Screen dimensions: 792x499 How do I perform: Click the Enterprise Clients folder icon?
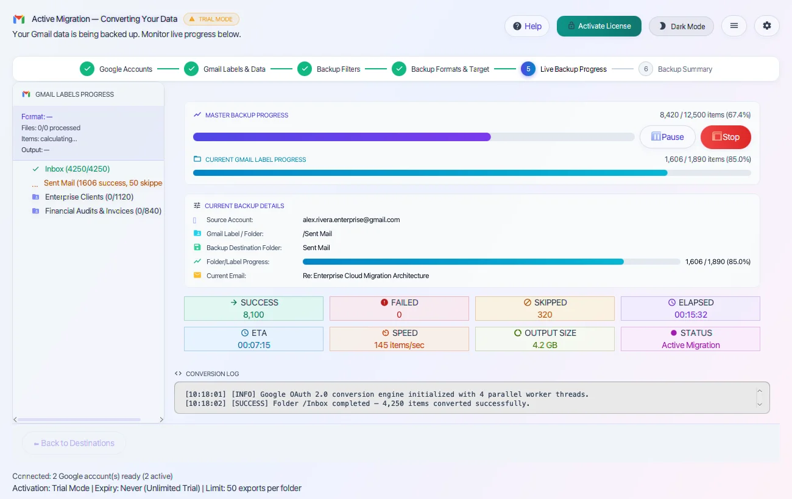(x=35, y=197)
